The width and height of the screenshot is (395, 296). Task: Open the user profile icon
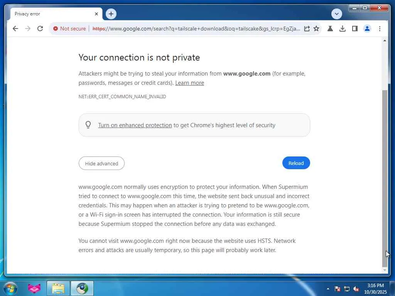point(367,29)
